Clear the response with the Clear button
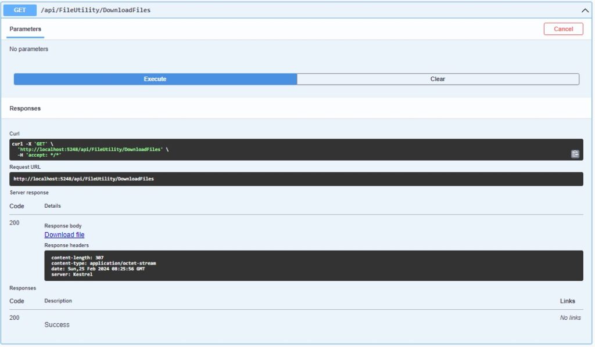The image size is (595, 347). click(438, 79)
